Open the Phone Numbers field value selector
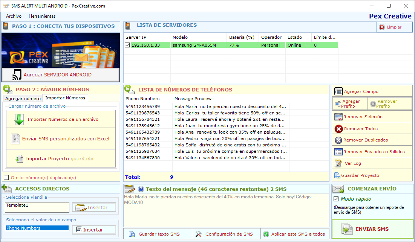Viewport: 415px width, 242px height. (x=37, y=228)
